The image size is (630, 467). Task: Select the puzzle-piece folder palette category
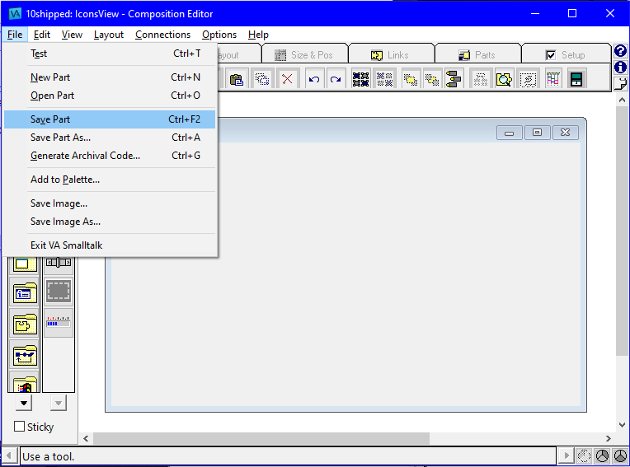[25, 325]
